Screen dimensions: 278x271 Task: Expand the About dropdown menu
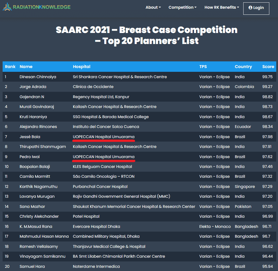click(x=153, y=7)
